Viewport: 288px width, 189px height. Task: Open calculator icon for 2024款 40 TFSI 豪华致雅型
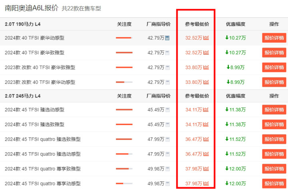167,53
